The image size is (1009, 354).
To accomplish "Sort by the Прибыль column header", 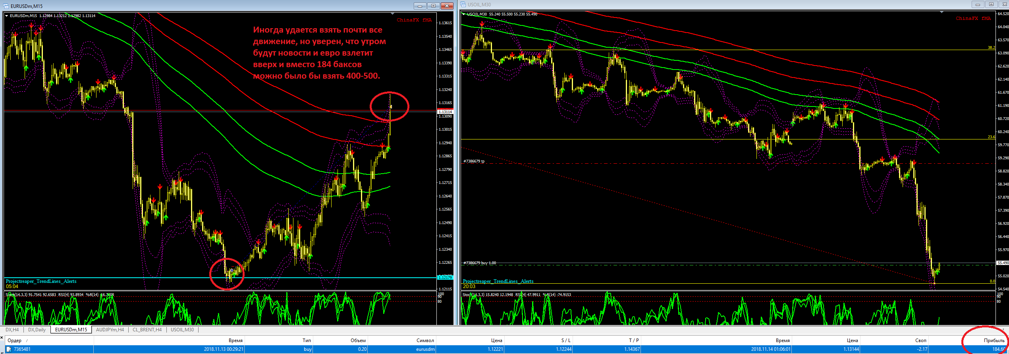I will click(x=968, y=340).
